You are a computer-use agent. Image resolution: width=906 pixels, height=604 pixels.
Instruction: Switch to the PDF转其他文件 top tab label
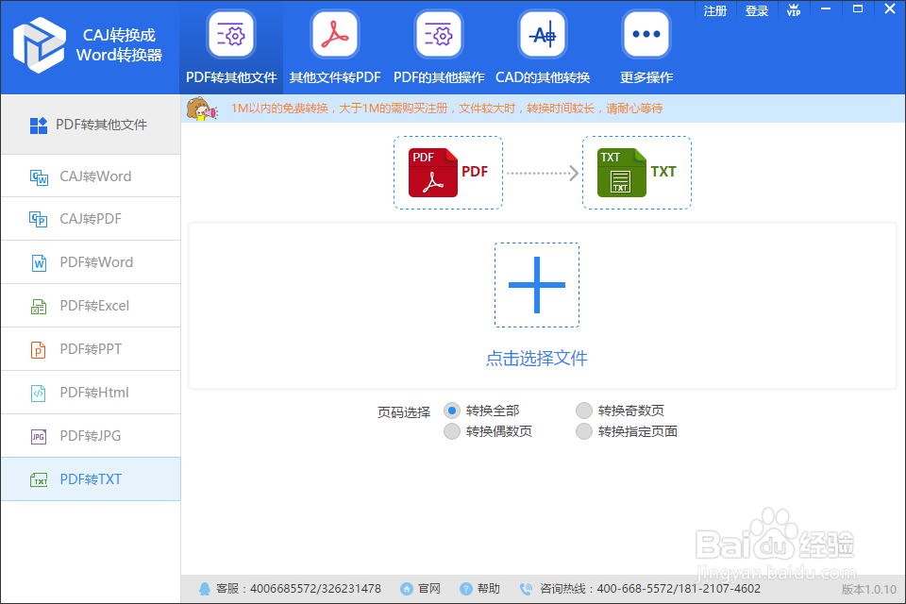click(x=231, y=77)
